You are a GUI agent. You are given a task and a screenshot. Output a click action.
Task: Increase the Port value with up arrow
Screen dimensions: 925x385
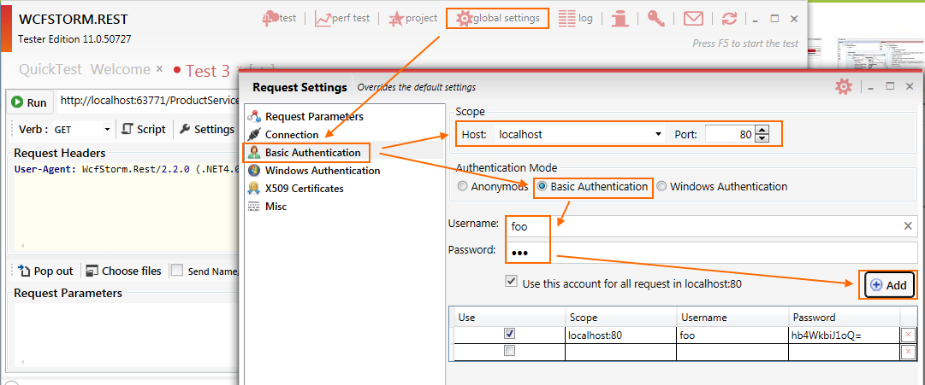(x=762, y=130)
